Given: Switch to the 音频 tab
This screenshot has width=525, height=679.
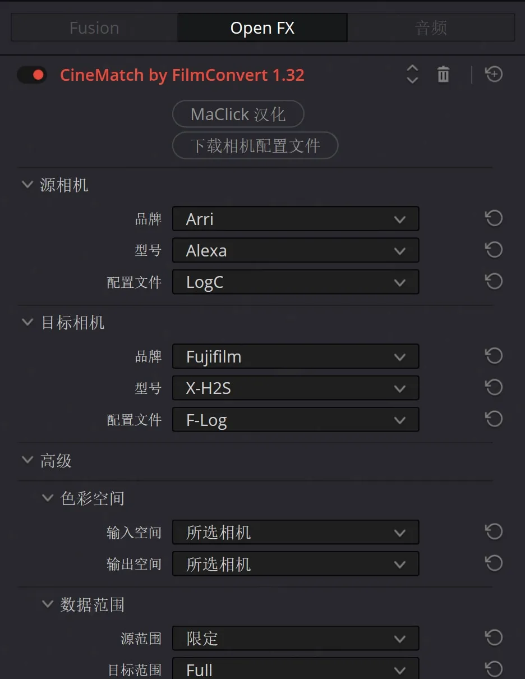Looking at the screenshot, I should pyautogui.click(x=431, y=28).
